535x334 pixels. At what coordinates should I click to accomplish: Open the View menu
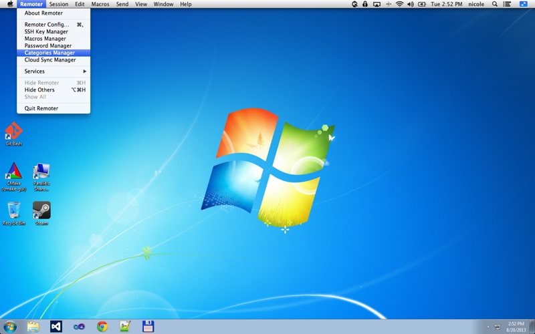(x=141, y=4)
